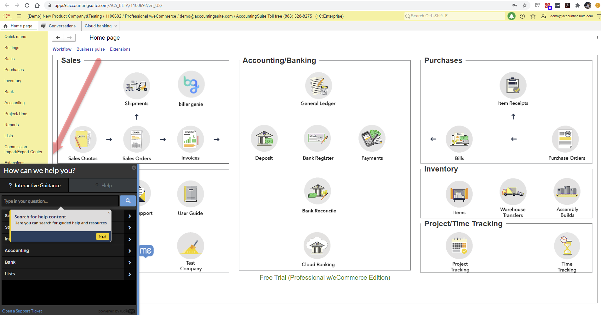The height and width of the screenshot is (315, 601).
Task: Open the Bank Register icon
Action: click(x=318, y=138)
